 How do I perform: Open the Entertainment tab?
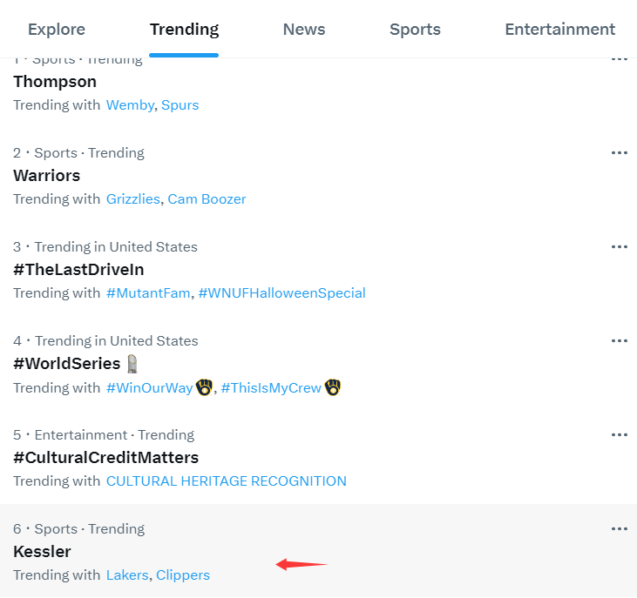[559, 30]
